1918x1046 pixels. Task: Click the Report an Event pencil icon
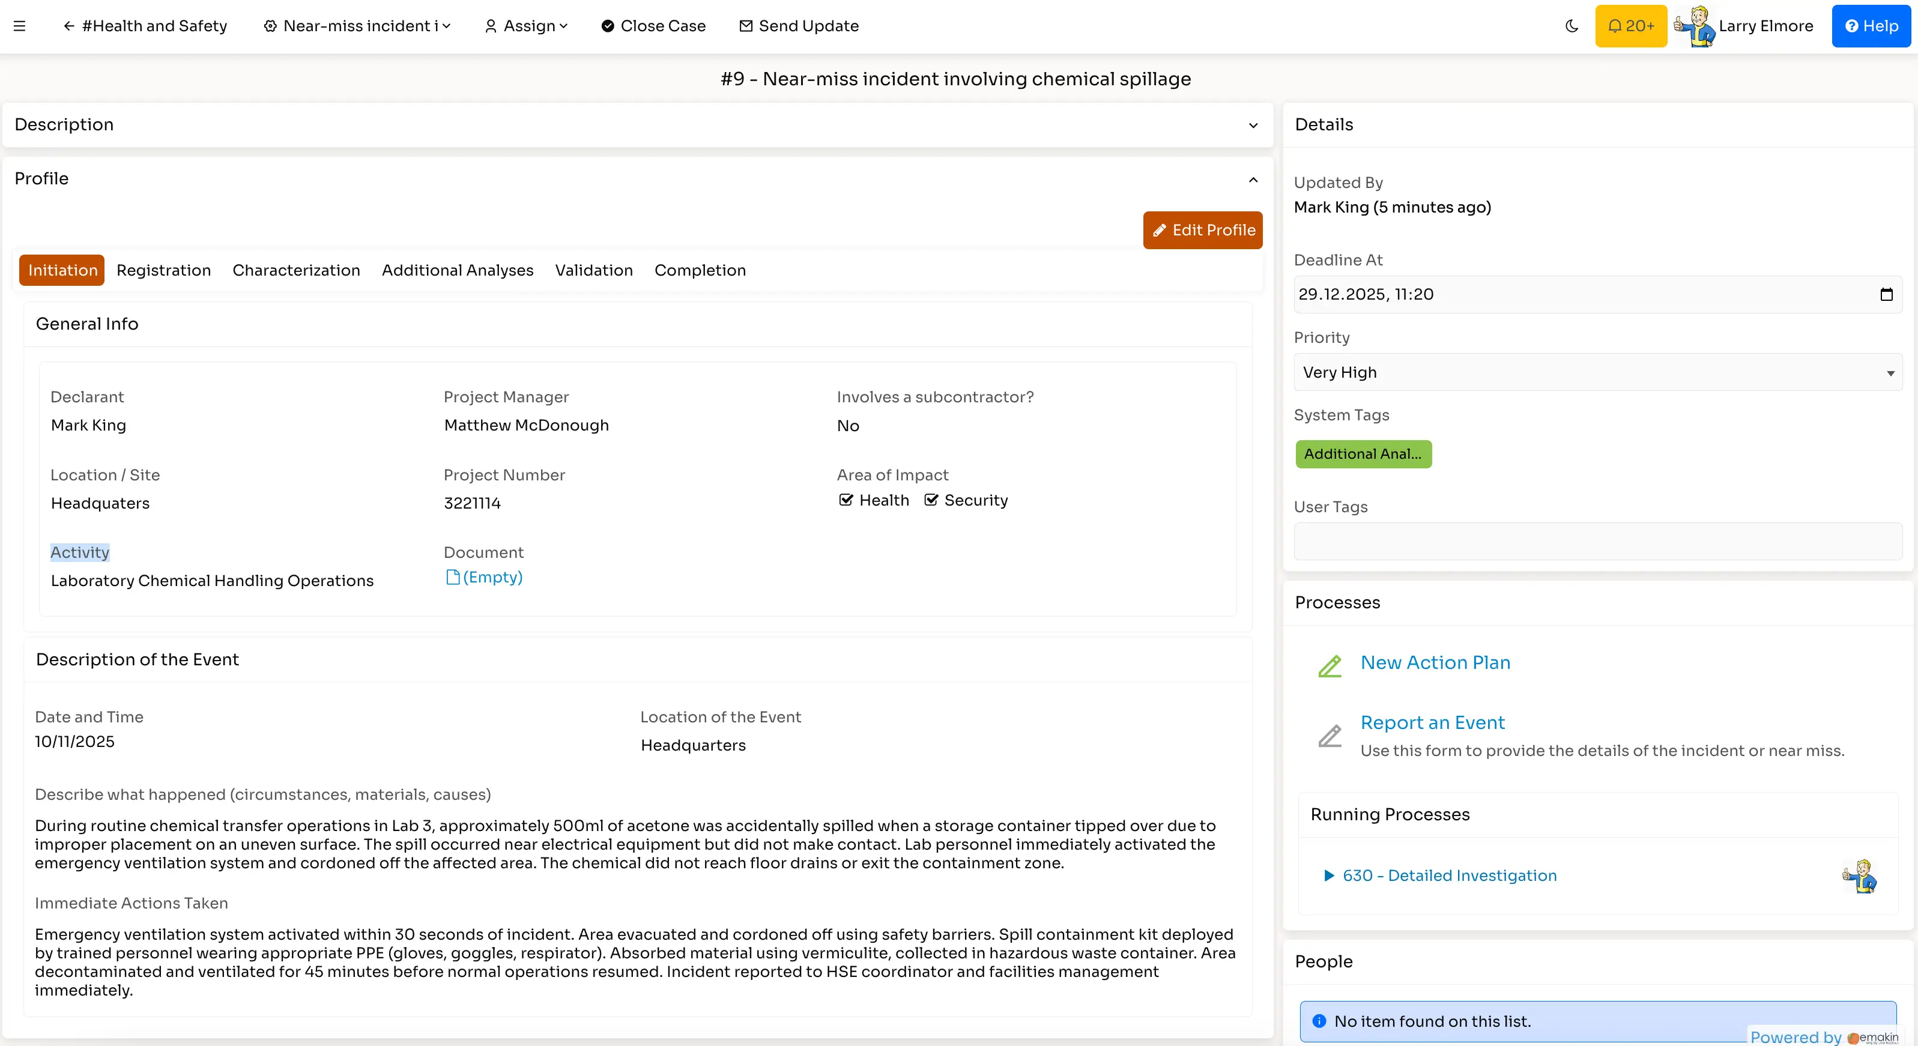click(x=1330, y=735)
